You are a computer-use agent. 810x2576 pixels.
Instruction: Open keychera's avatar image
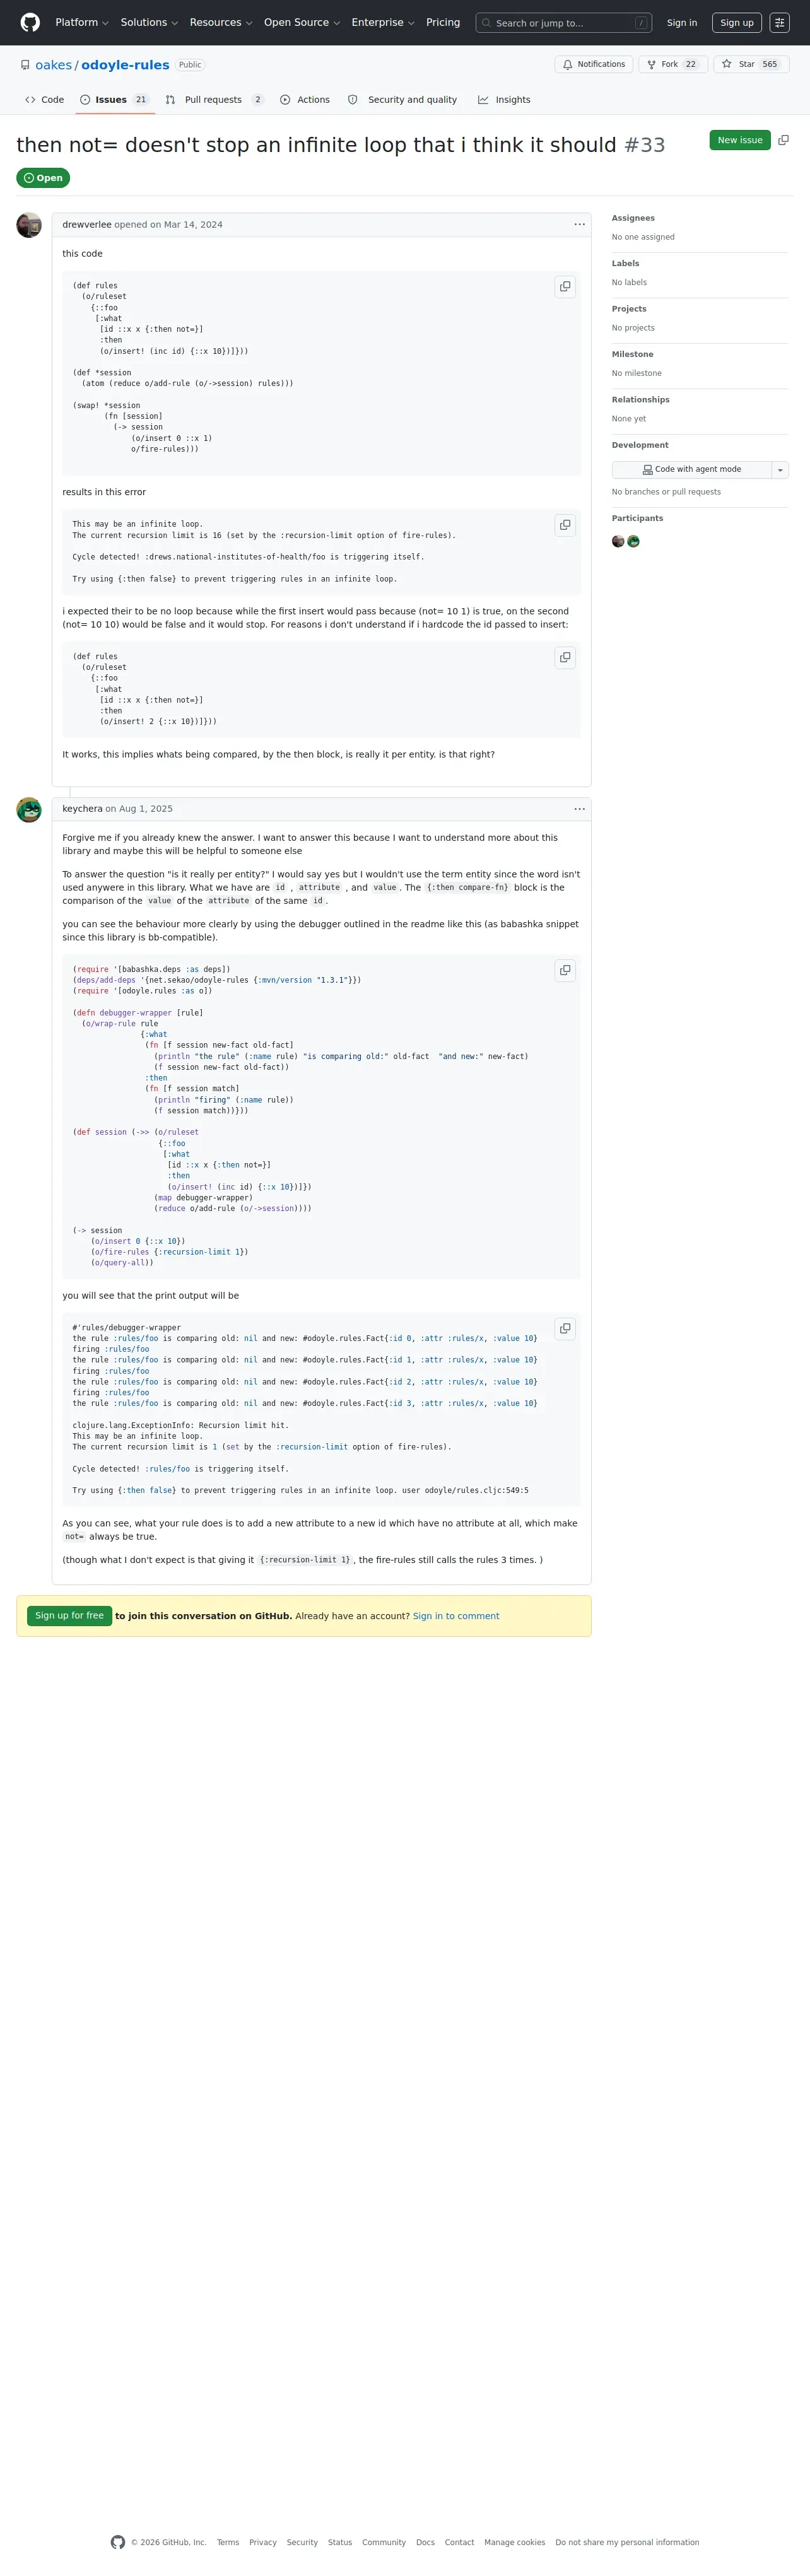29,810
